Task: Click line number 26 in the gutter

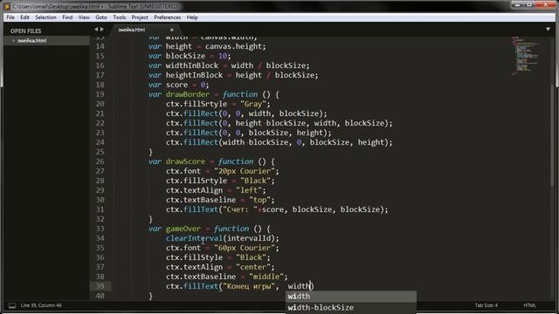Action: [x=100, y=161]
